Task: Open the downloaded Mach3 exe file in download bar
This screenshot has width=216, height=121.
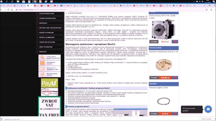Action: coord(10,119)
